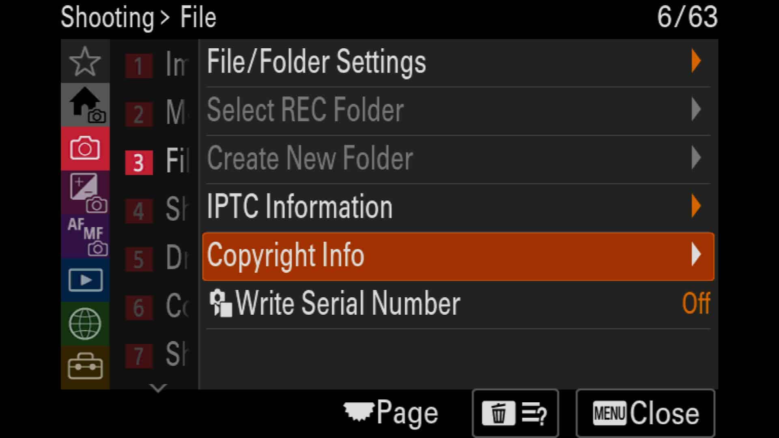This screenshot has width=779, height=438.
Task: Toggle the Write Serial Number Off setting
Action: [x=696, y=303]
